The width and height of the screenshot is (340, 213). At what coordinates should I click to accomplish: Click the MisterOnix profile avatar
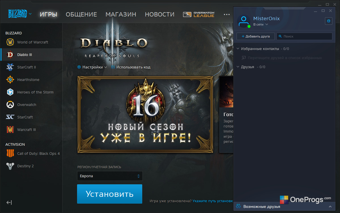(243, 21)
